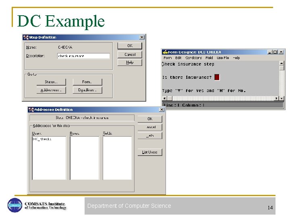Click the Addressee Definition title bar icon
290x217 pixels.
31,110
